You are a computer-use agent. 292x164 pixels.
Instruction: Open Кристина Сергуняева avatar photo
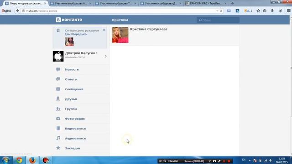[x=120, y=35]
